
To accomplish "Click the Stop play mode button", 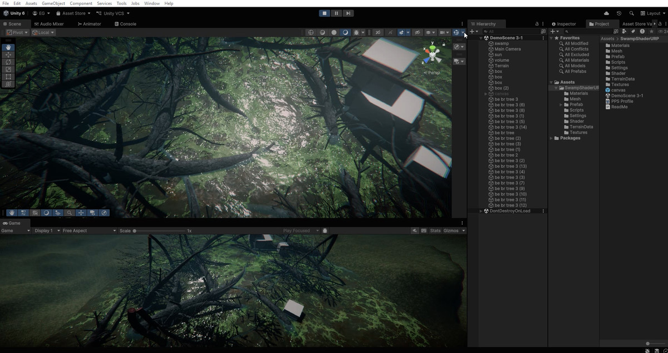I will (x=325, y=13).
